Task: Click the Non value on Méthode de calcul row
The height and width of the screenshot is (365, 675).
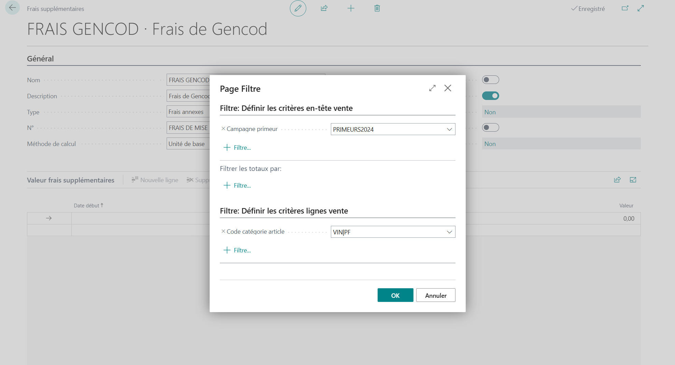Action: pos(561,144)
